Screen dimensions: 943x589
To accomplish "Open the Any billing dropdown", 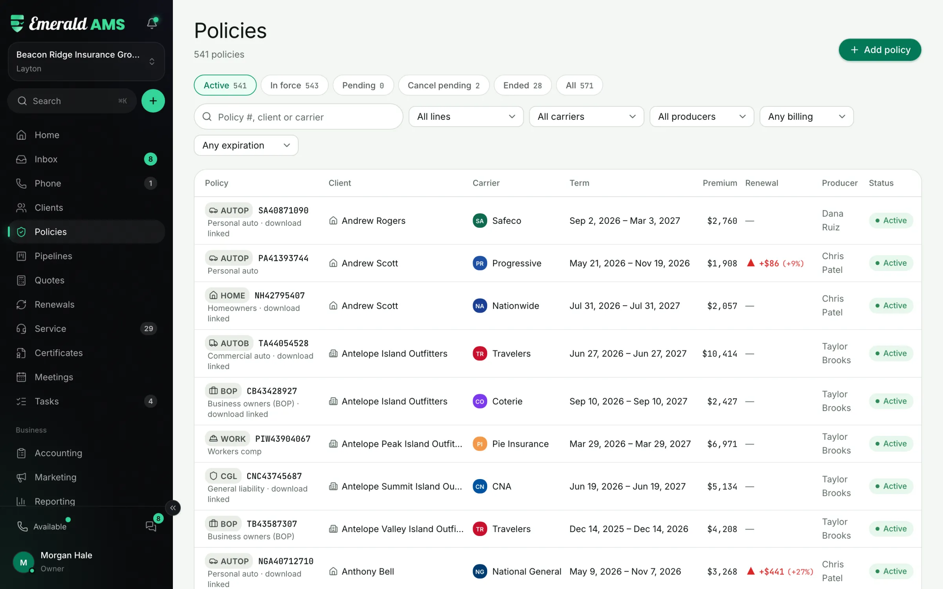I will 806,117.
